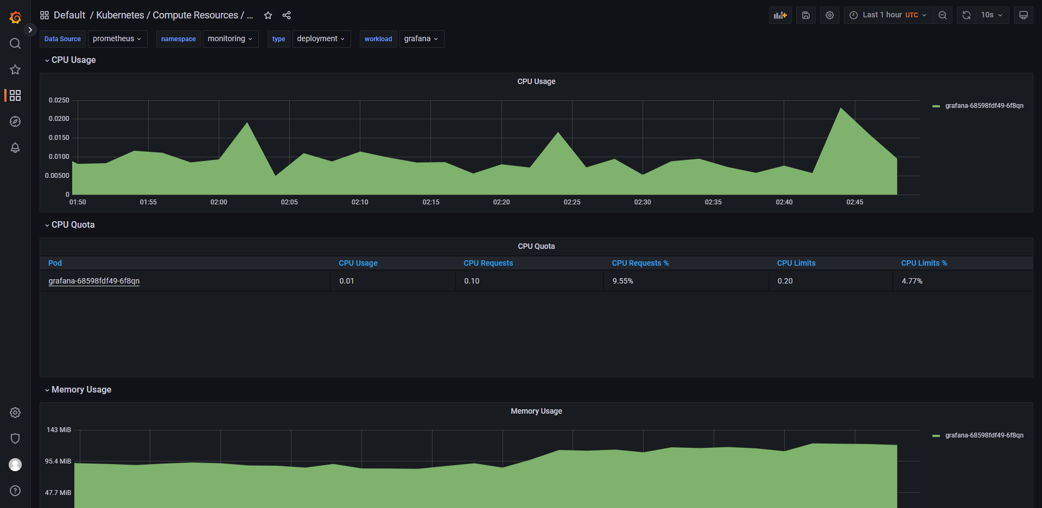Viewport: 1042px width, 508px height.
Task: Toggle Memory Usage legend series grafana-68598fdf49-6f8qn
Action: [x=984, y=435]
